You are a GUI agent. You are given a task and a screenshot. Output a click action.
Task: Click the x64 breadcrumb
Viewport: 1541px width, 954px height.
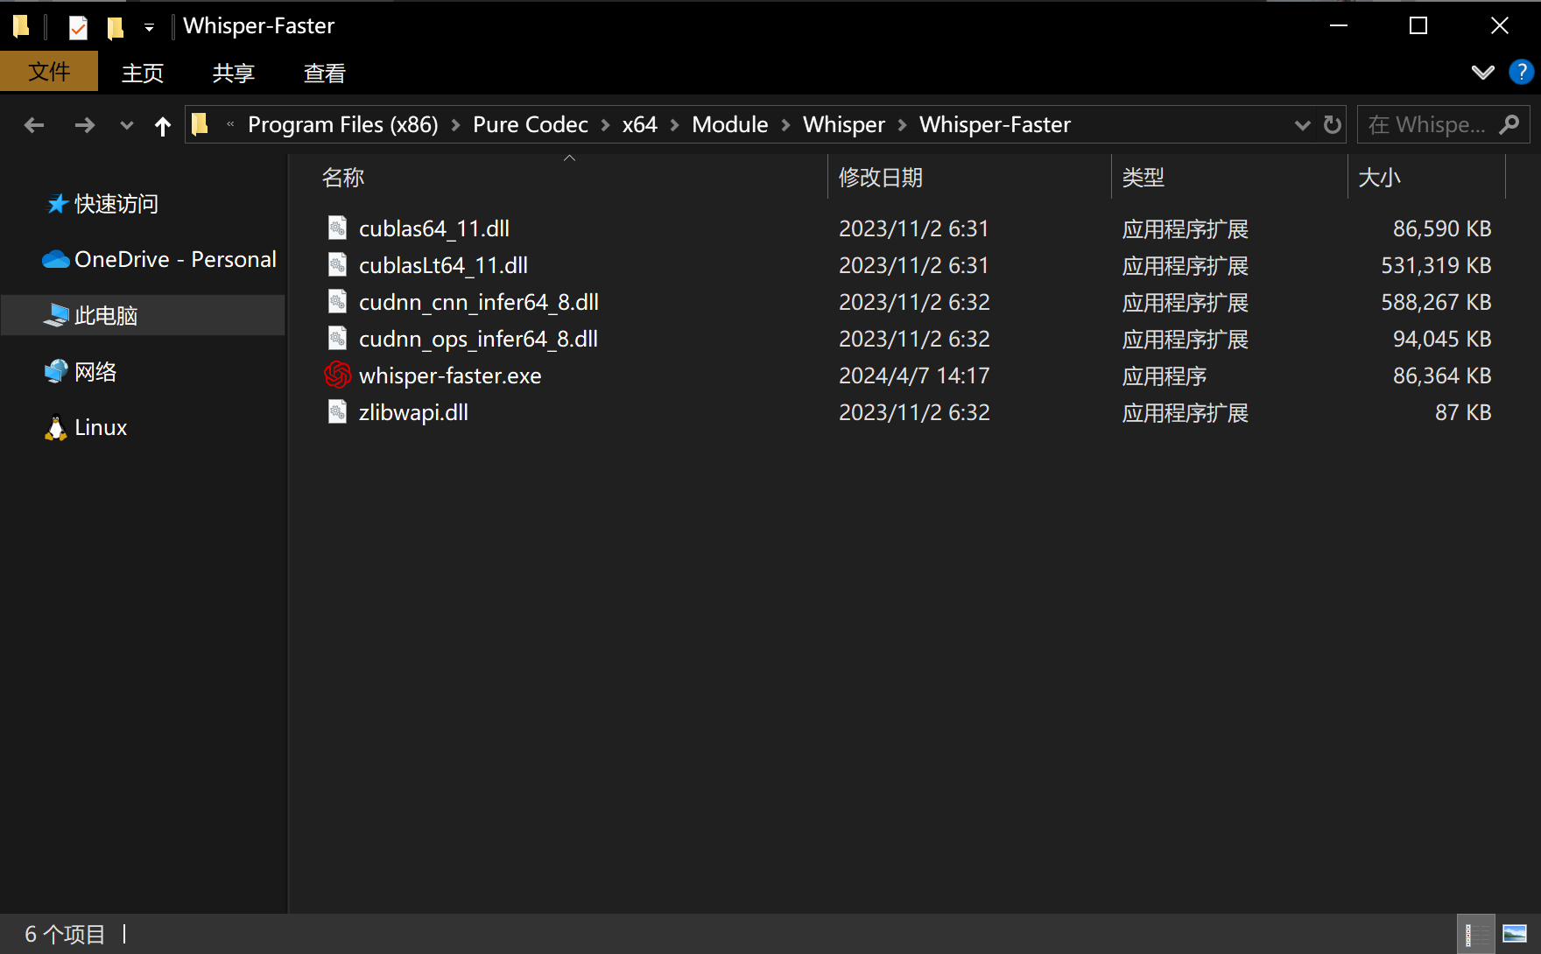click(640, 124)
